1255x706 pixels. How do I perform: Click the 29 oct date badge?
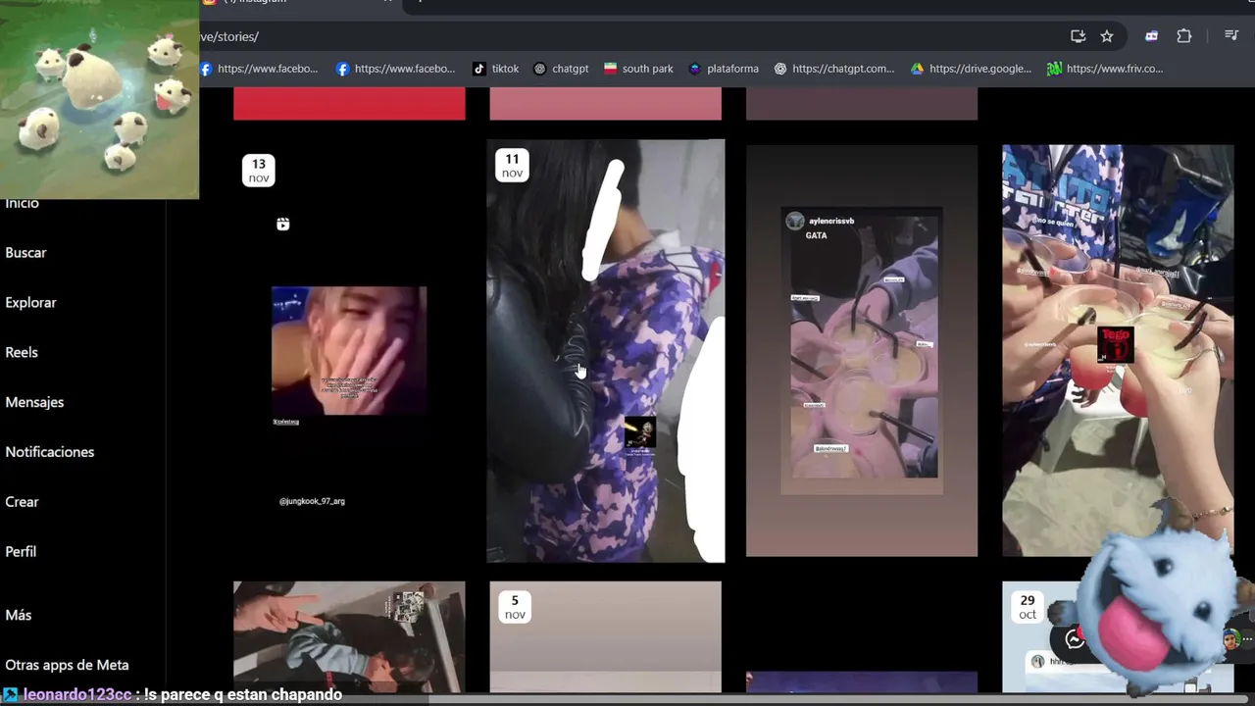(x=1027, y=607)
